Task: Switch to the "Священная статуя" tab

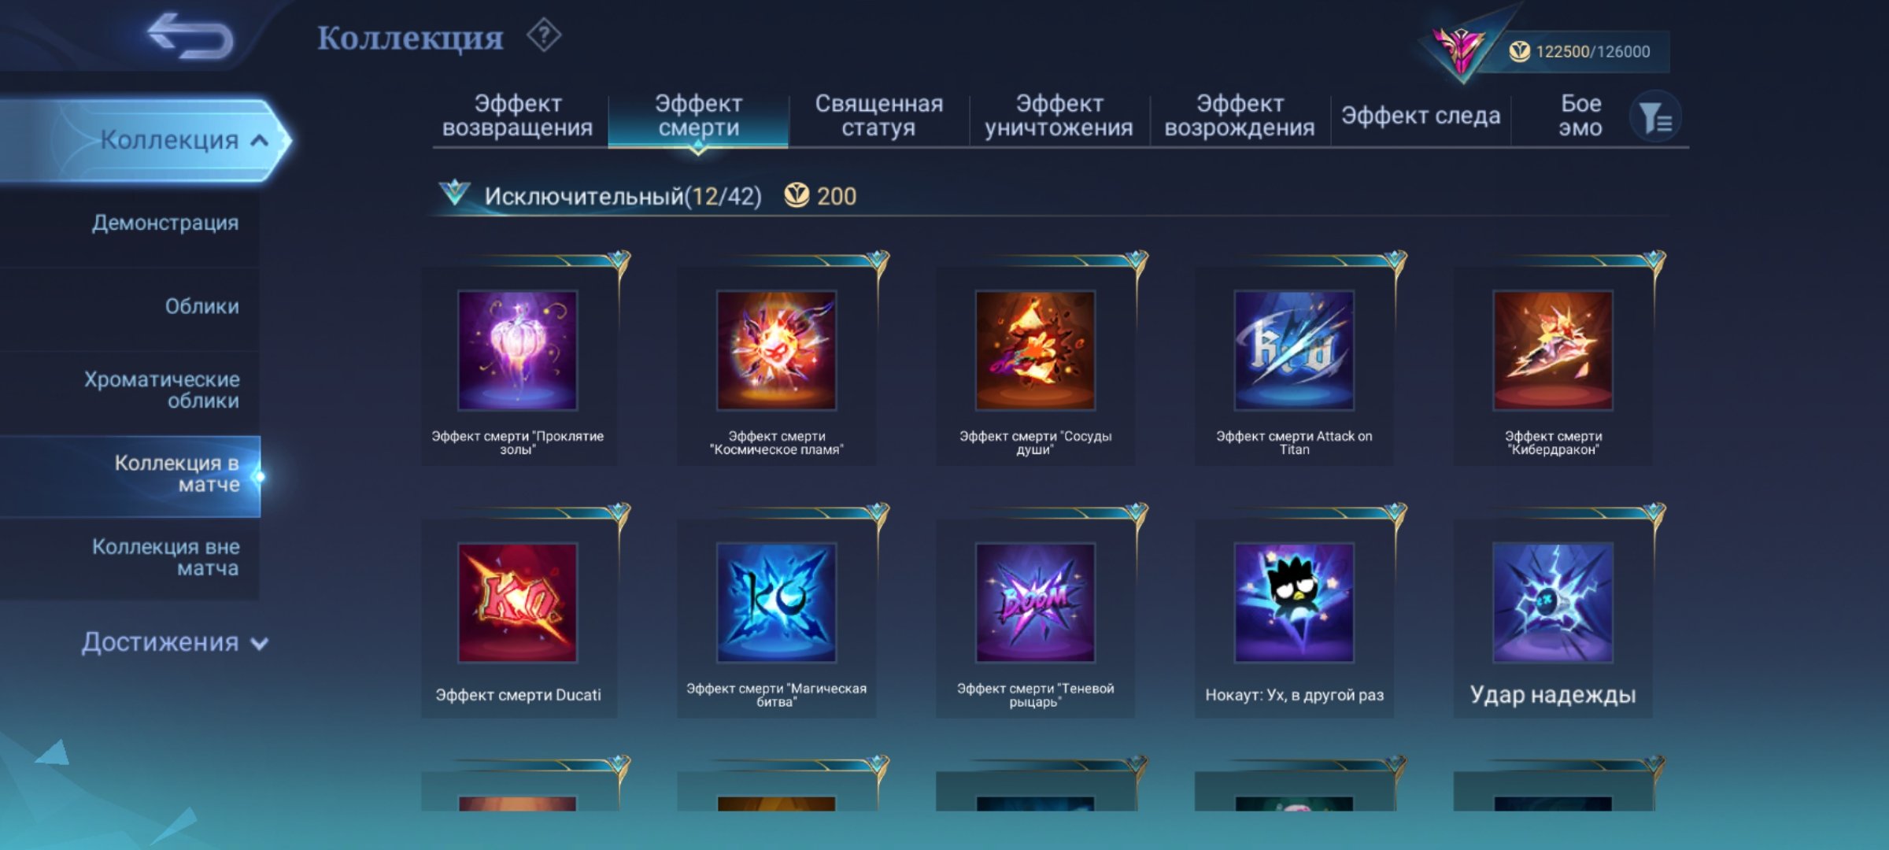Action: [x=878, y=116]
